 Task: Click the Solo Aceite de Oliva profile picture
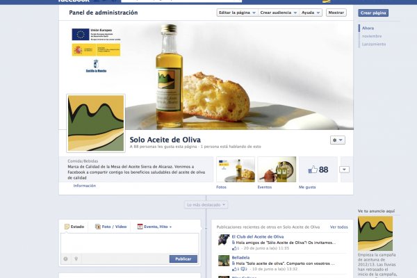point(96,123)
